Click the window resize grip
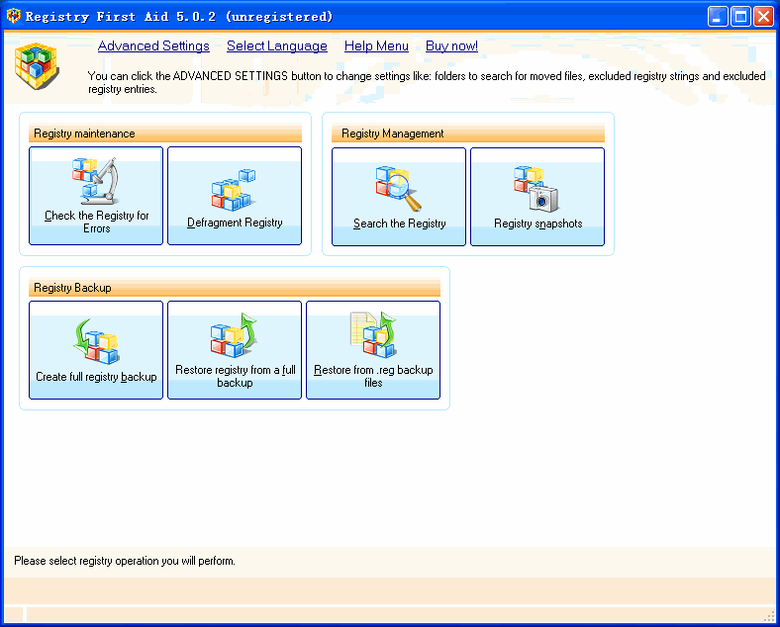The height and width of the screenshot is (627, 780). pos(770,616)
